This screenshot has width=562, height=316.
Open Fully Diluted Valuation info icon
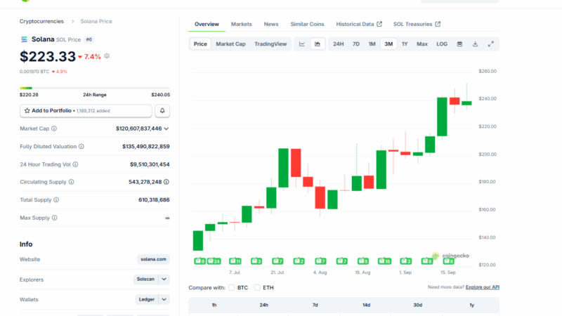pyautogui.click(x=81, y=147)
